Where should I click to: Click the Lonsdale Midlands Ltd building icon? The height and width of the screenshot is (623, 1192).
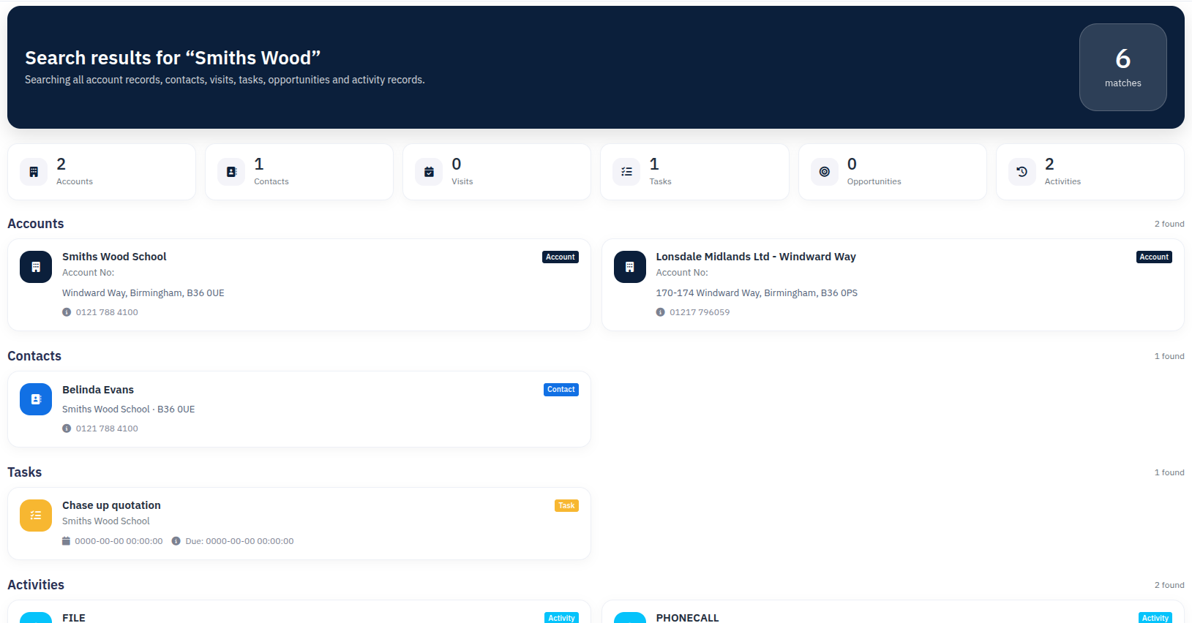pos(630,267)
